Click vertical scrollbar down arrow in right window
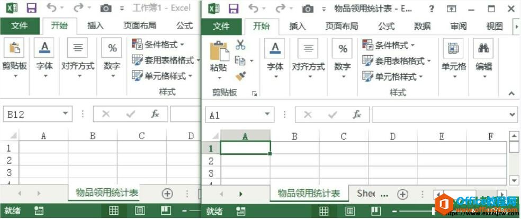This screenshot has width=521, height=219. [x=514, y=180]
